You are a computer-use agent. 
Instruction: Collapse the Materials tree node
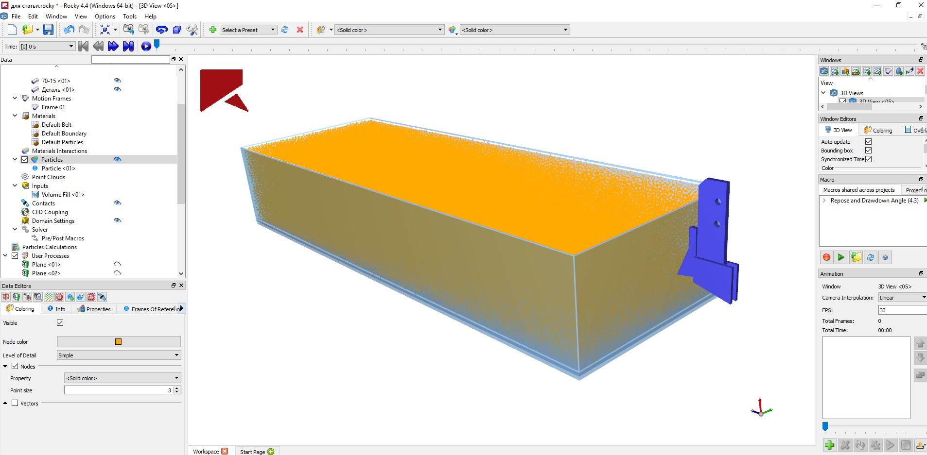15,116
